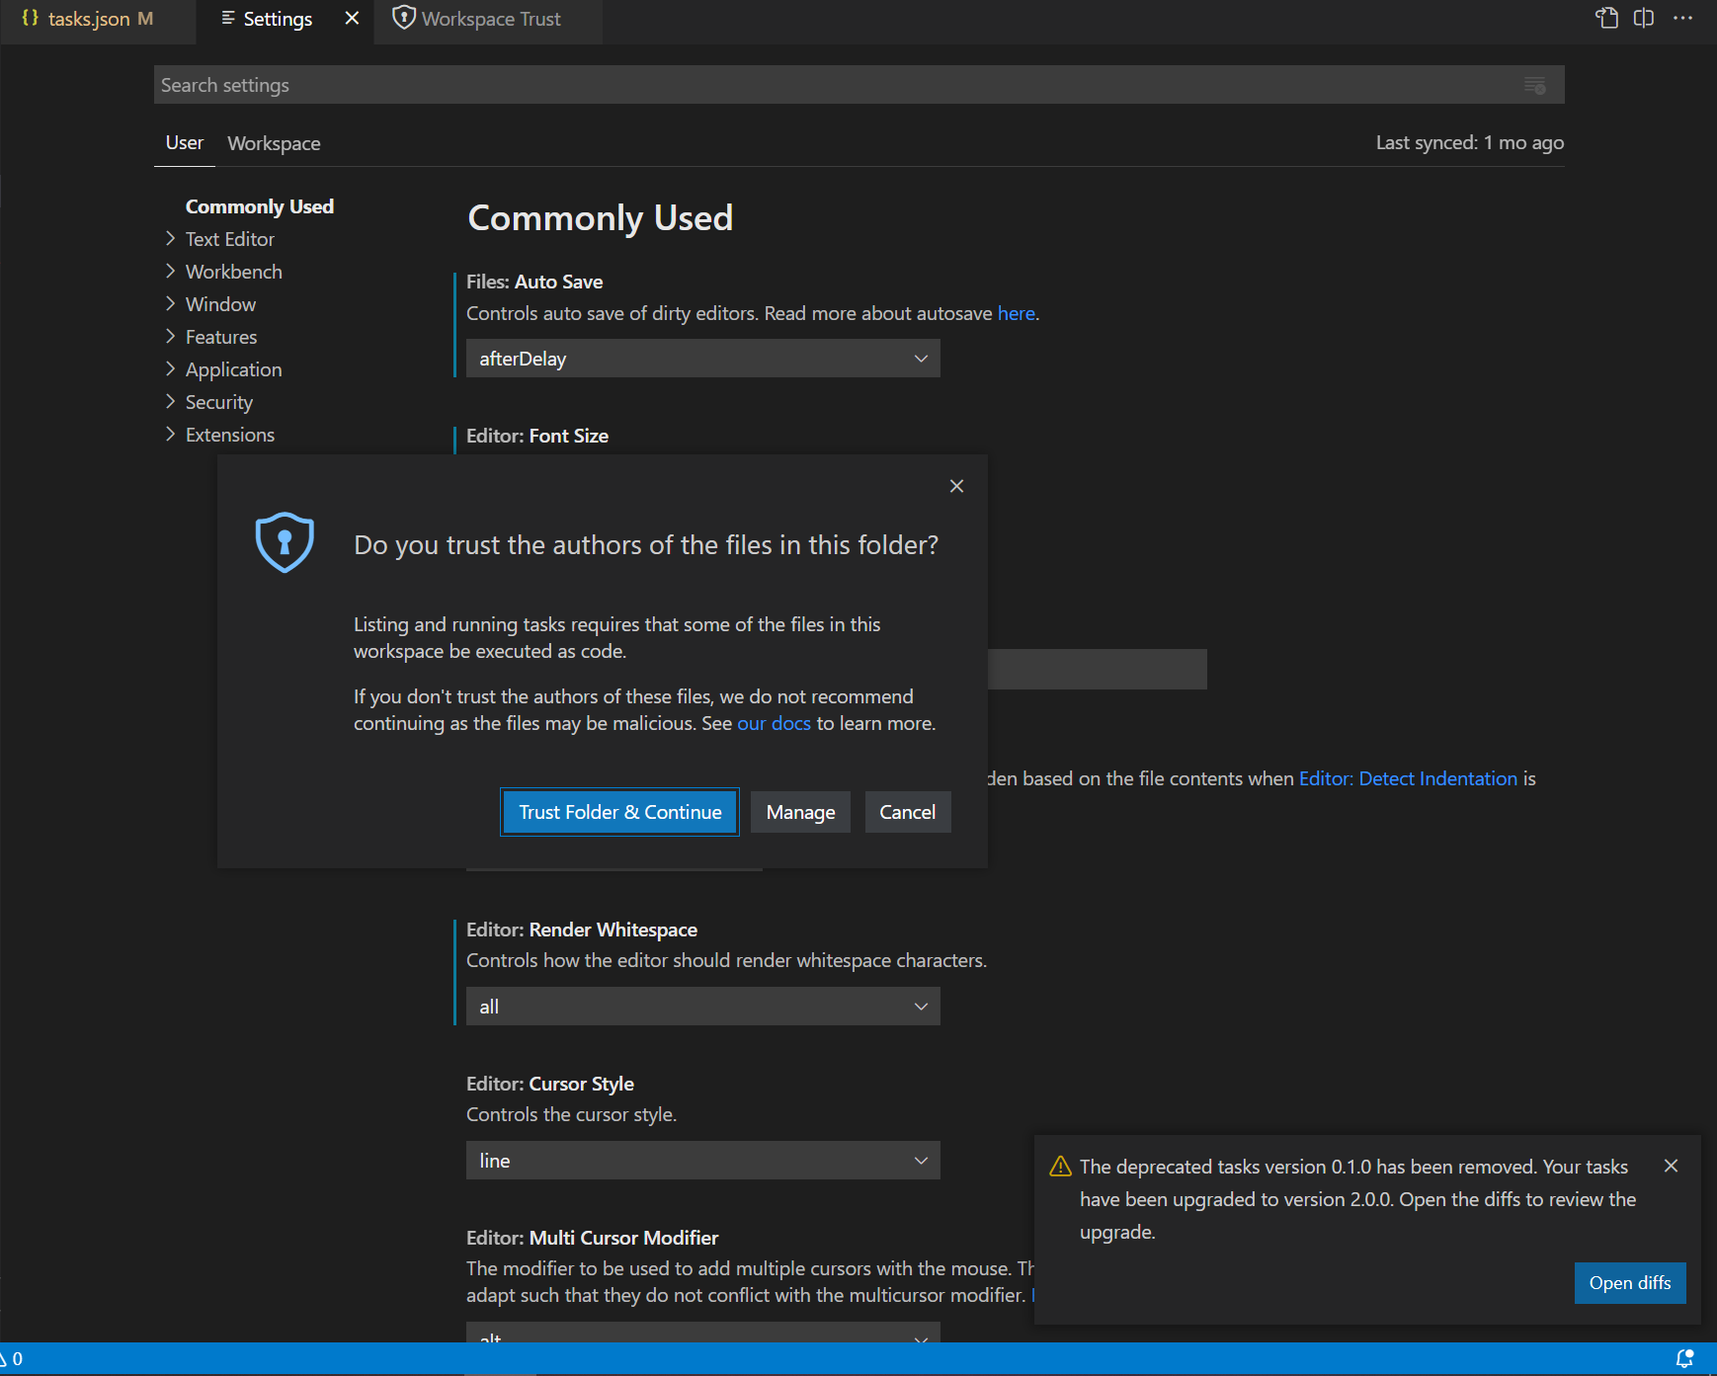This screenshot has height=1376, width=1717.
Task: Click the 'Last synced: 1 mo ago' text
Action: point(1469,142)
